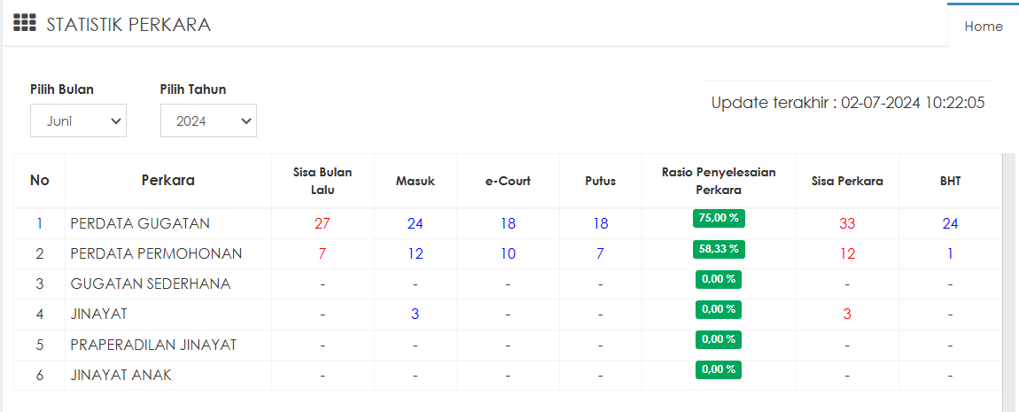Click the 58,33 % ratio badge
Screen dimensions: 1019x412
[x=719, y=249]
